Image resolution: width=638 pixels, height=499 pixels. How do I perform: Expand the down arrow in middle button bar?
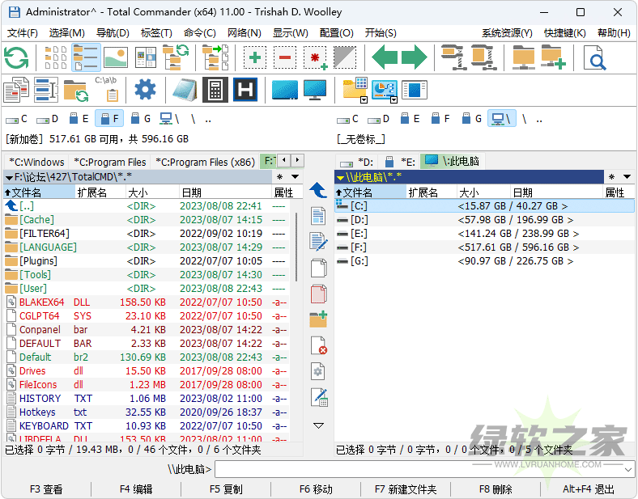tap(318, 425)
